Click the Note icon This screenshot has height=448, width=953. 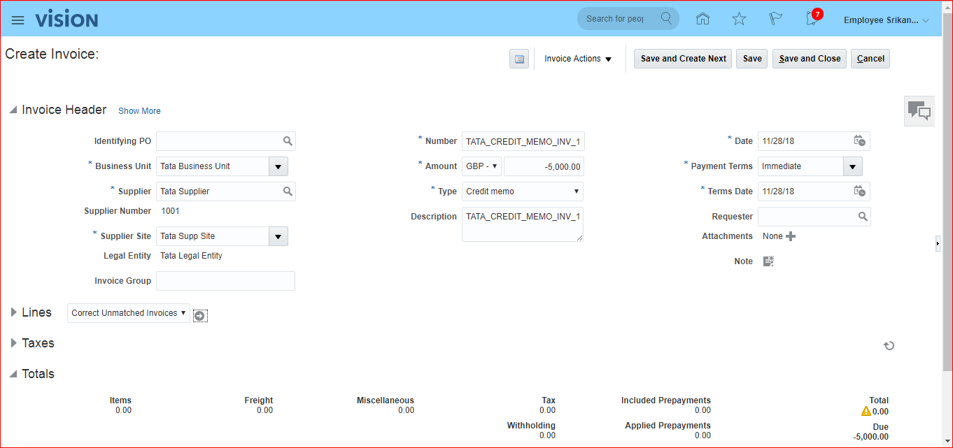(x=768, y=261)
